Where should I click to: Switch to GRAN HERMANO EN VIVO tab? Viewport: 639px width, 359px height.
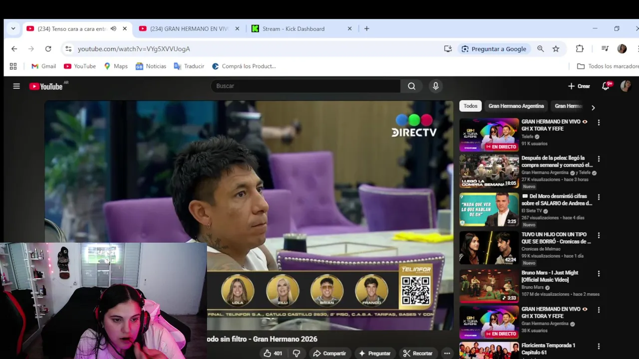pos(189,28)
